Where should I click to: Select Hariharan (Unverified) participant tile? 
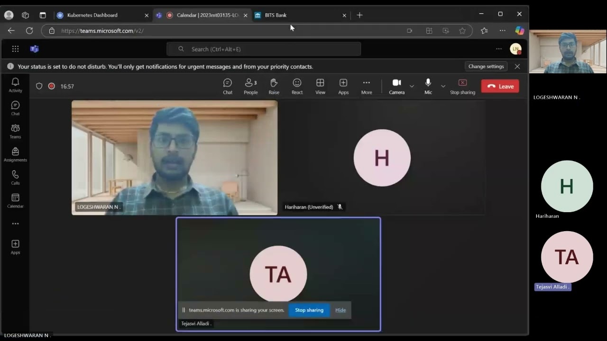[382, 158]
